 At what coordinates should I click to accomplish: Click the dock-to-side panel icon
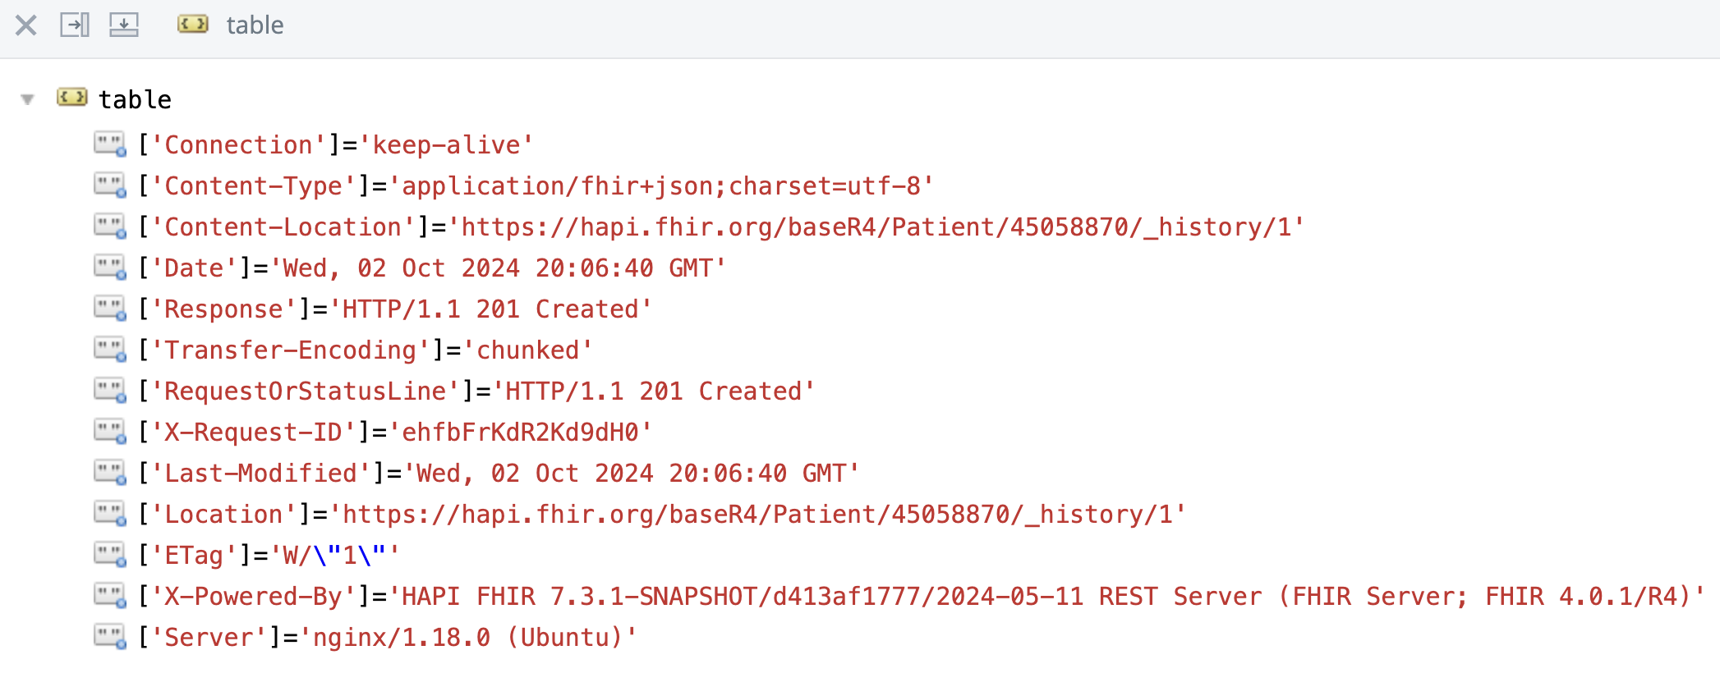pyautogui.click(x=75, y=25)
